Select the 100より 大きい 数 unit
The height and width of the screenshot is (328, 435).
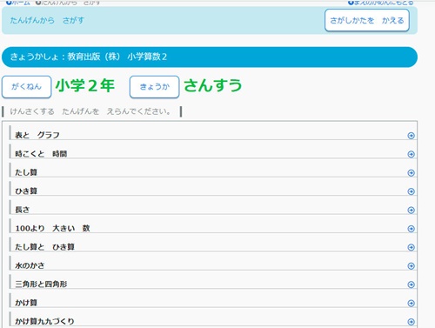tap(213, 225)
